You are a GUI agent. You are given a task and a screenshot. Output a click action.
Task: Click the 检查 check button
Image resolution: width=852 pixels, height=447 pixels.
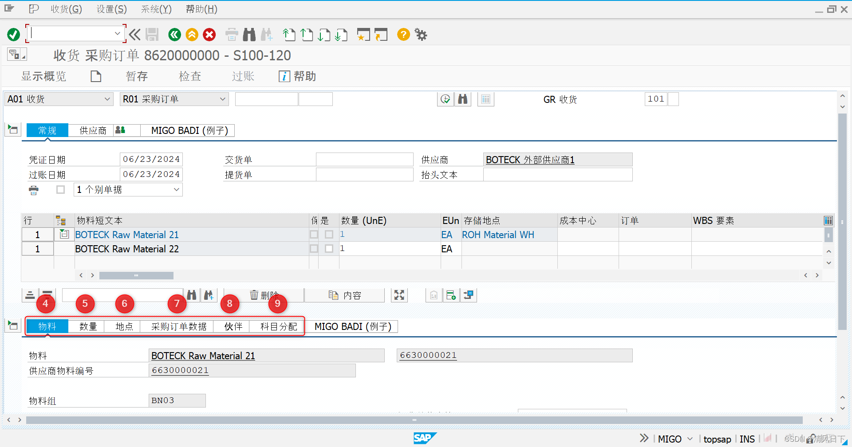(x=190, y=76)
